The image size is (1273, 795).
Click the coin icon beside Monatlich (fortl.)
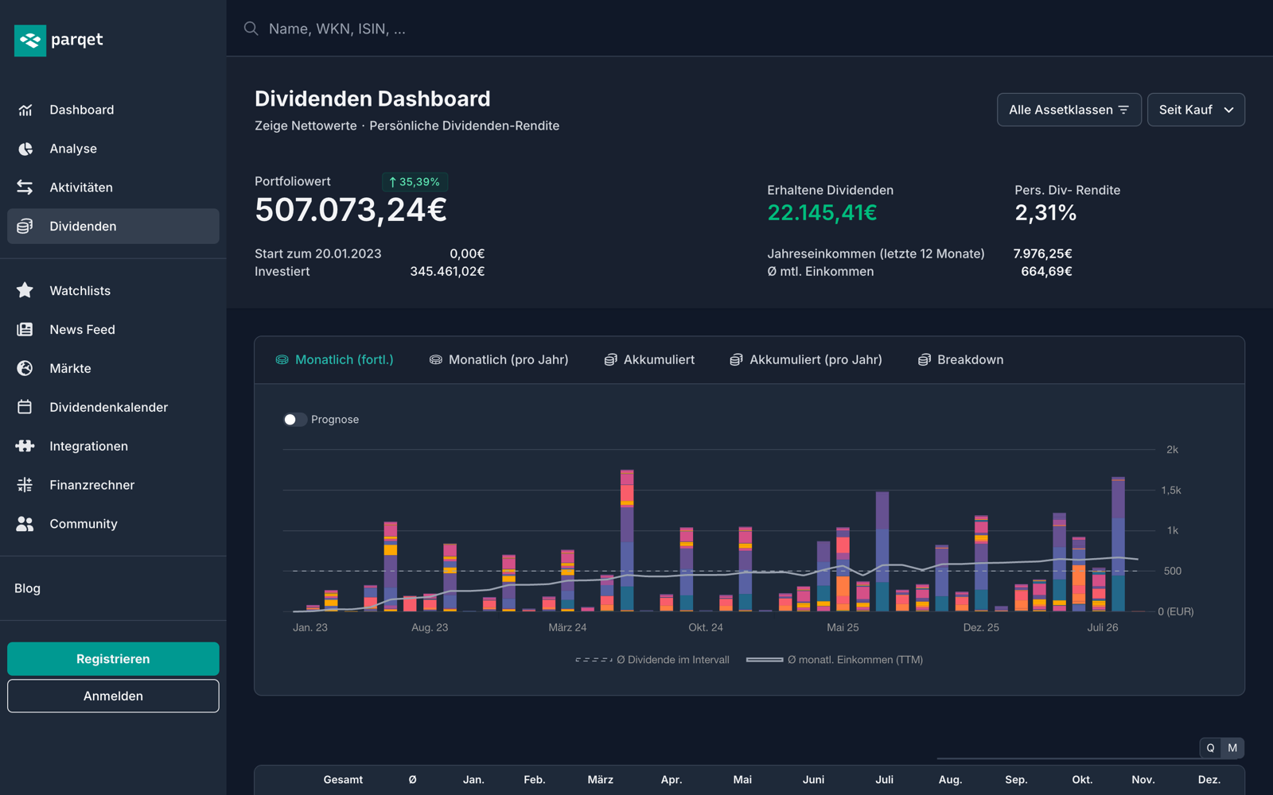282,360
